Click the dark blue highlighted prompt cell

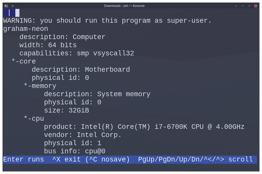pyautogui.click(x=9, y=13)
